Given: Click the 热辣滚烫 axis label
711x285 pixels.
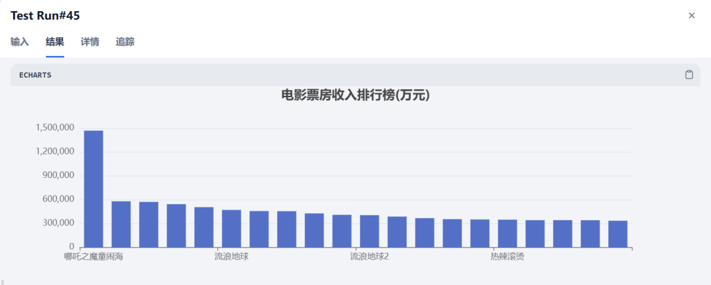Looking at the screenshot, I should point(508,257).
